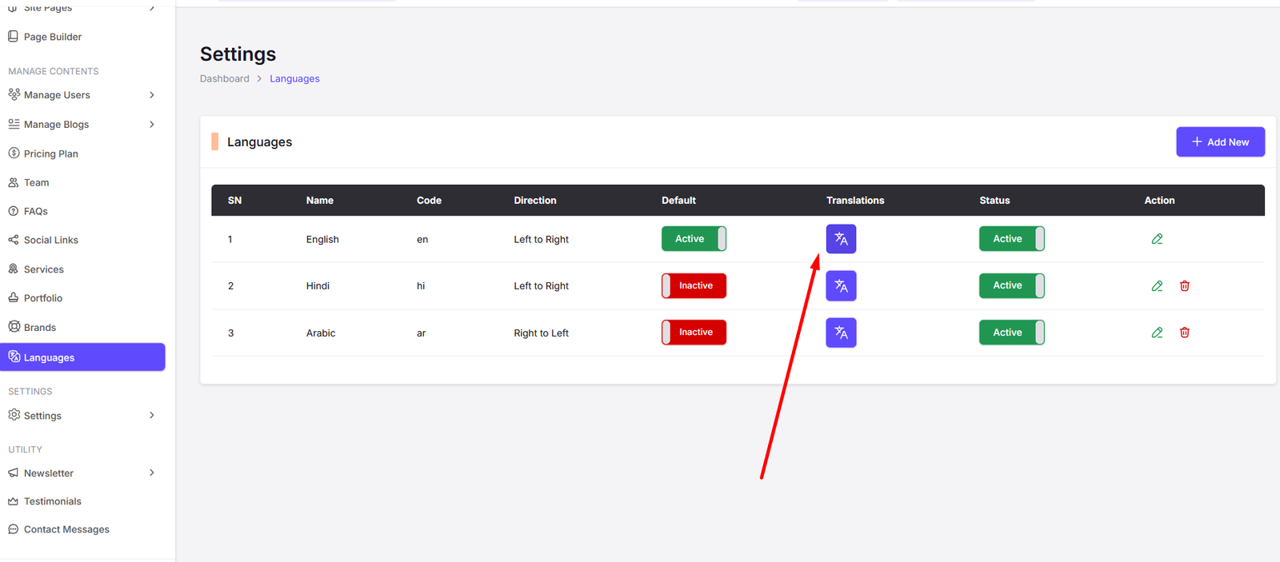Toggle English active status switch
The image size is (1280, 562).
[1011, 239]
